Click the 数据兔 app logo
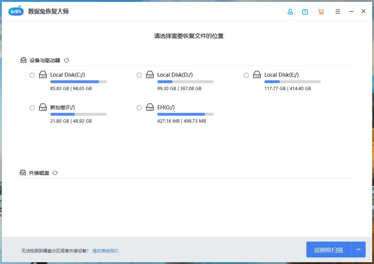The height and width of the screenshot is (264, 374). click(x=16, y=11)
